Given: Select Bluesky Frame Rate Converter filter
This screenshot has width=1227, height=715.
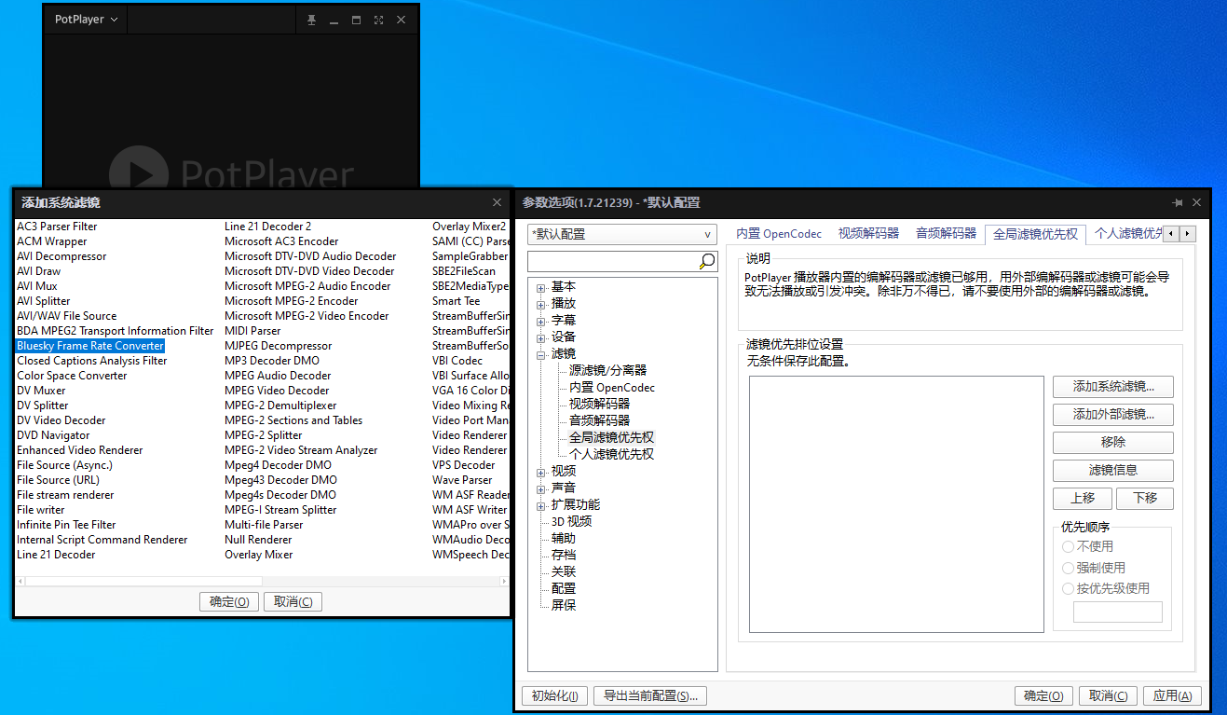Looking at the screenshot, I should [x=90, y=346].
